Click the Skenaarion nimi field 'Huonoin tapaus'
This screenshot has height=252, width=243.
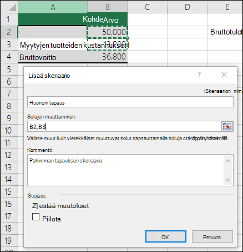(130, 102)
